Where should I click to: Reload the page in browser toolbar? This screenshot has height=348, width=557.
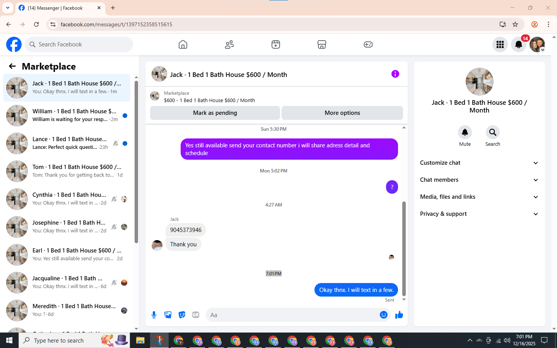click(x=36, y=24)
